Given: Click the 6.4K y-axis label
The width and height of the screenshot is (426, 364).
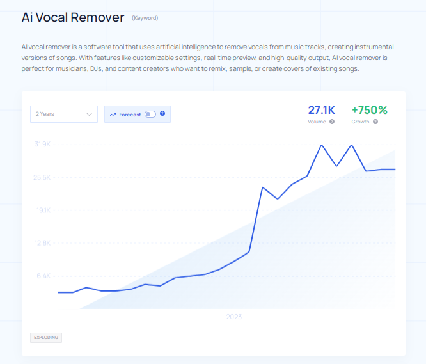Looking at the screenshot, I should point(43,276).
